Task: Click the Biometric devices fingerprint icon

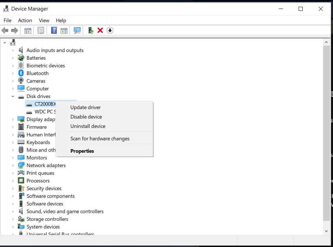Action: coord(21,65)
